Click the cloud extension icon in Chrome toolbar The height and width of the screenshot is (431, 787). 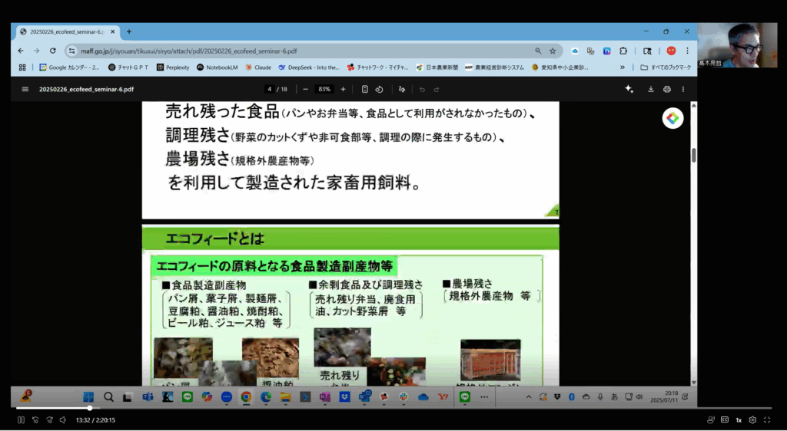point(575,51)
